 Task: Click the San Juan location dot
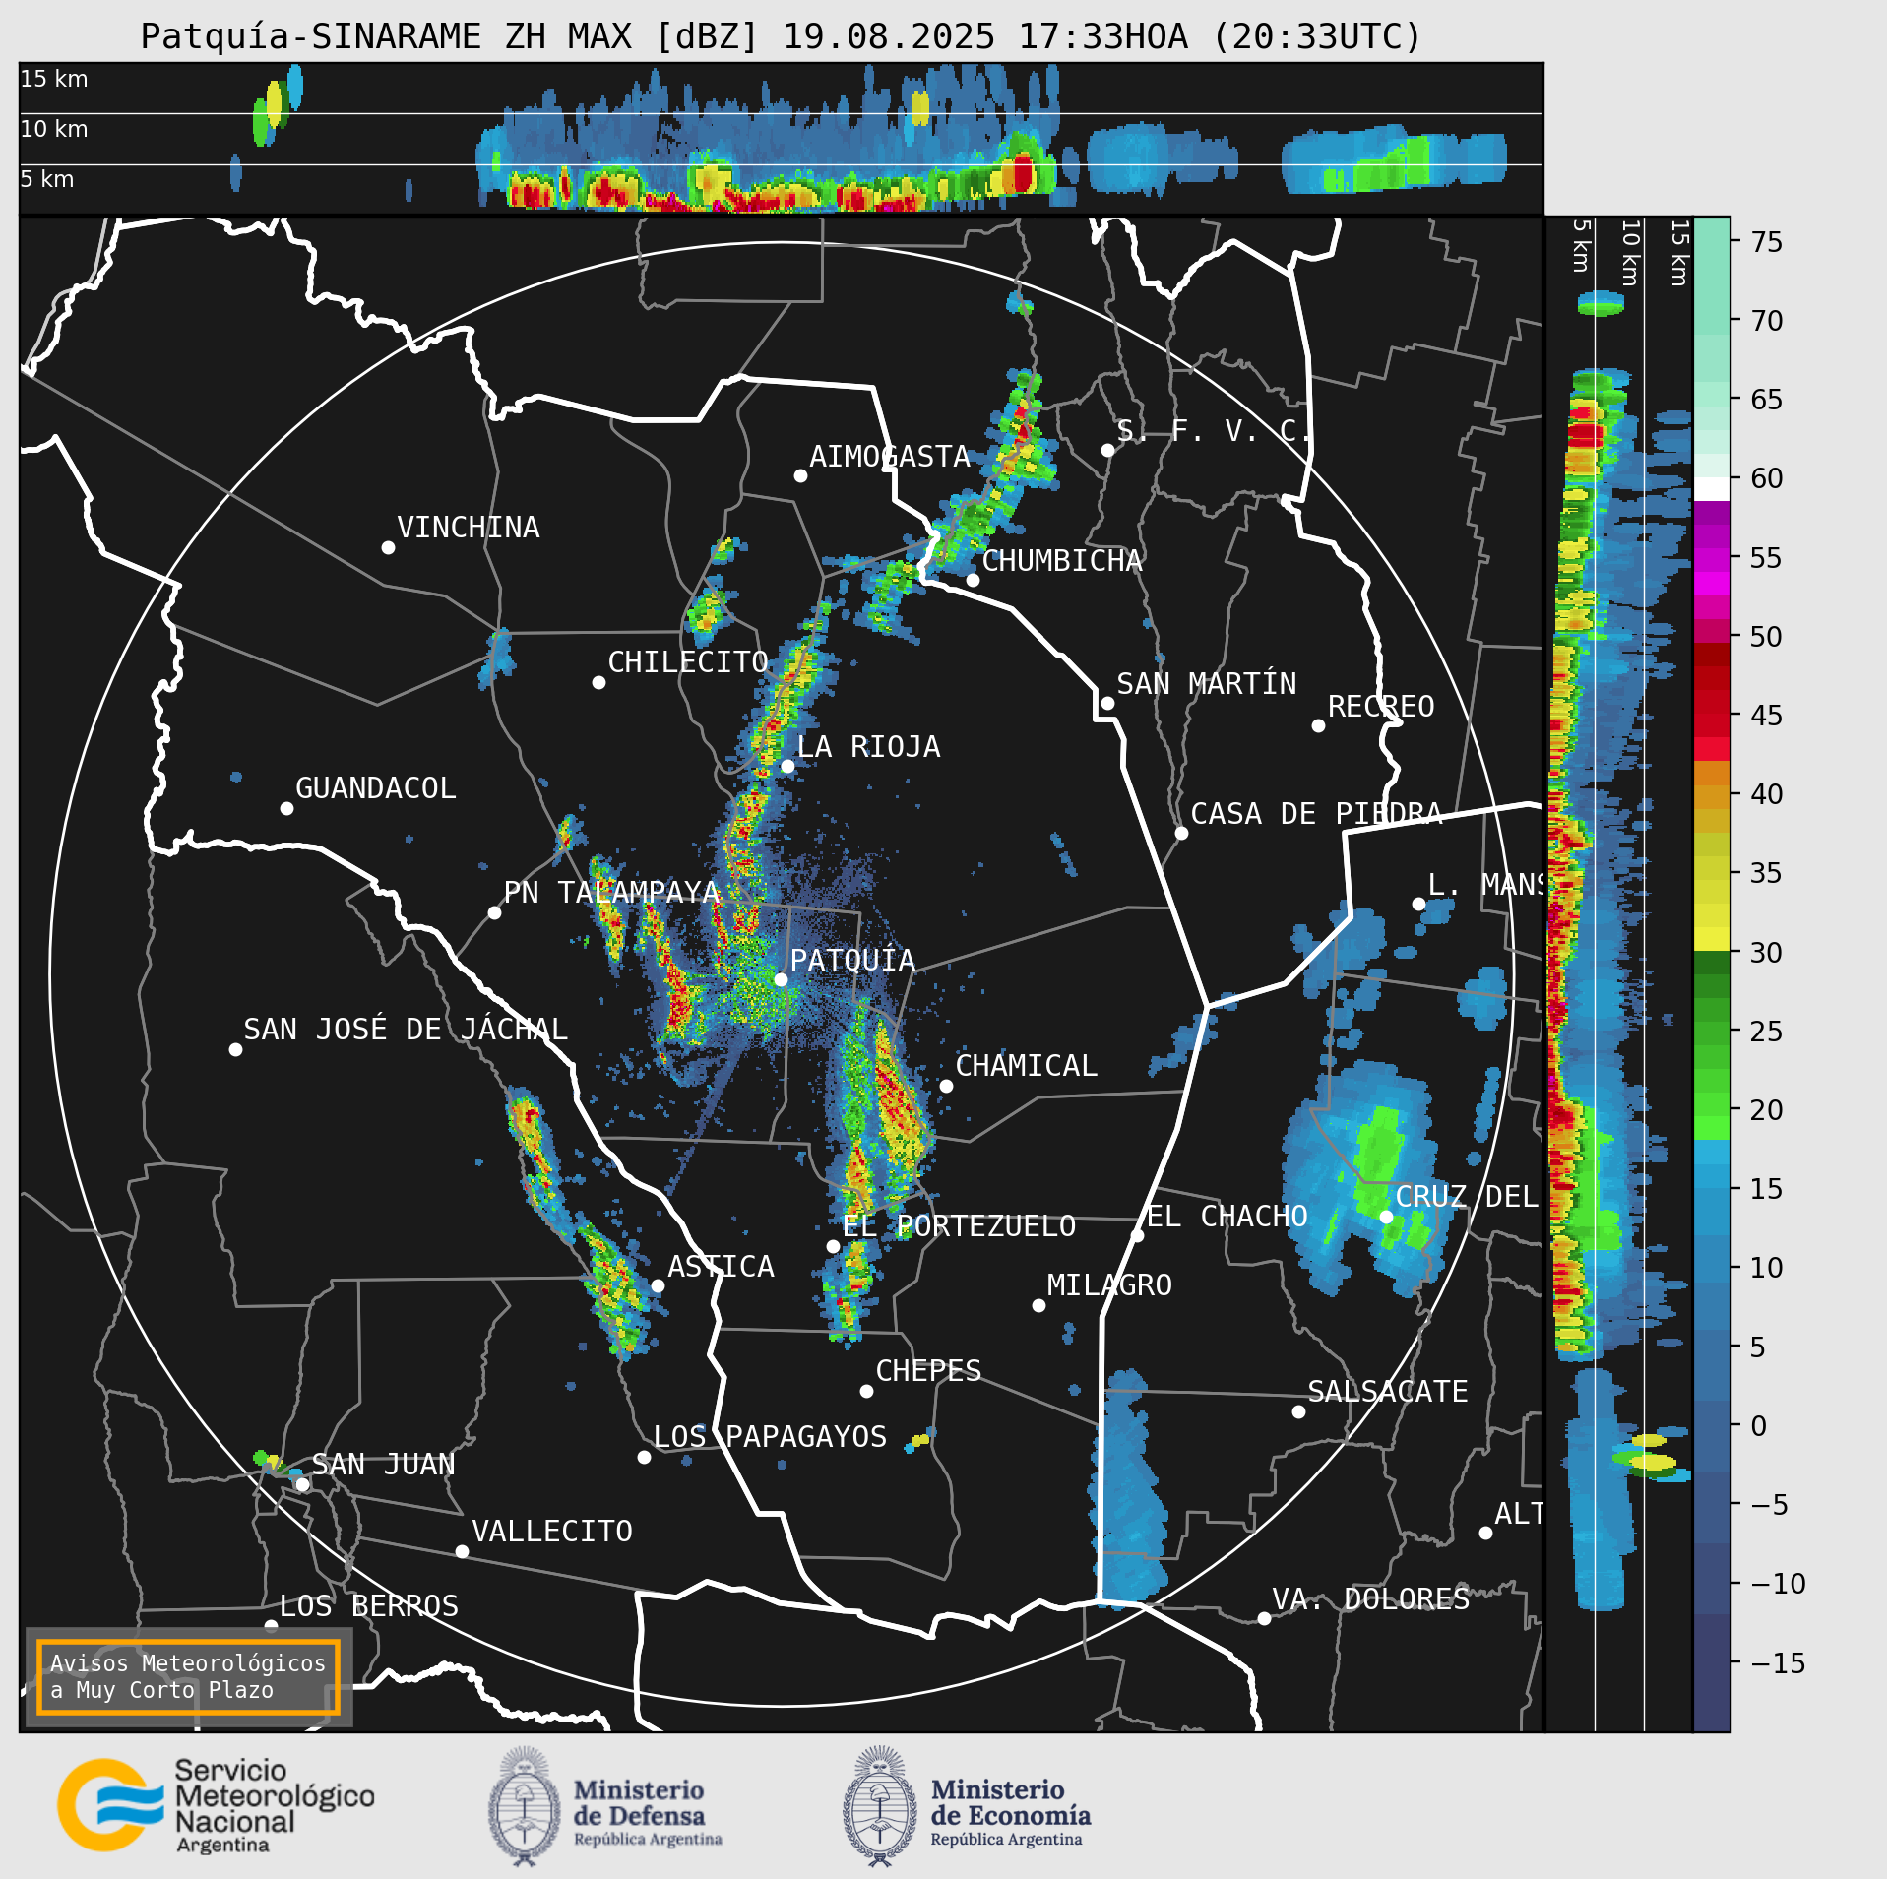(303, 1484)
